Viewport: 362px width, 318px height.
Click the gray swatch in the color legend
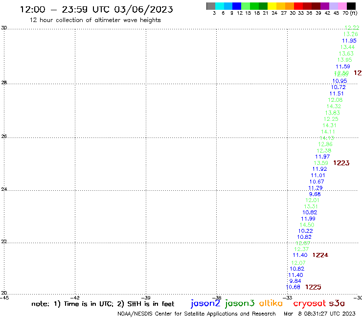click(x=211, y=6)
